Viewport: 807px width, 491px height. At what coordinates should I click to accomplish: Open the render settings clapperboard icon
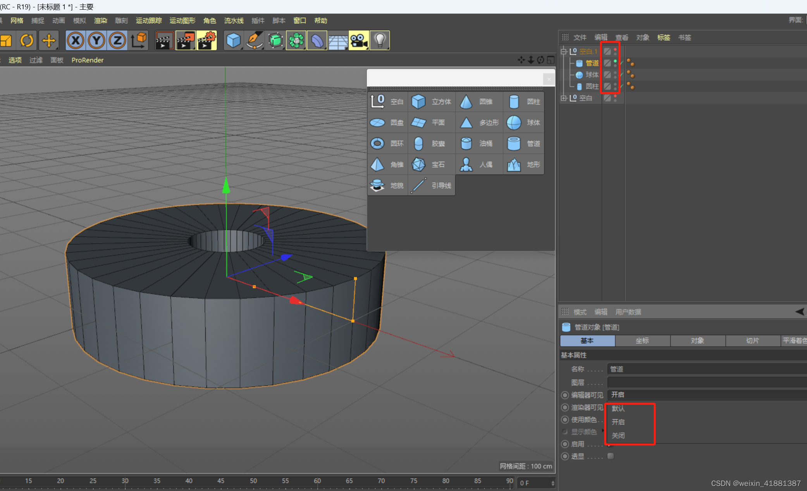206,40
